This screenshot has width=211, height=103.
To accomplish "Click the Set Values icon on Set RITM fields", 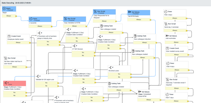I will (x=130, y=12).
